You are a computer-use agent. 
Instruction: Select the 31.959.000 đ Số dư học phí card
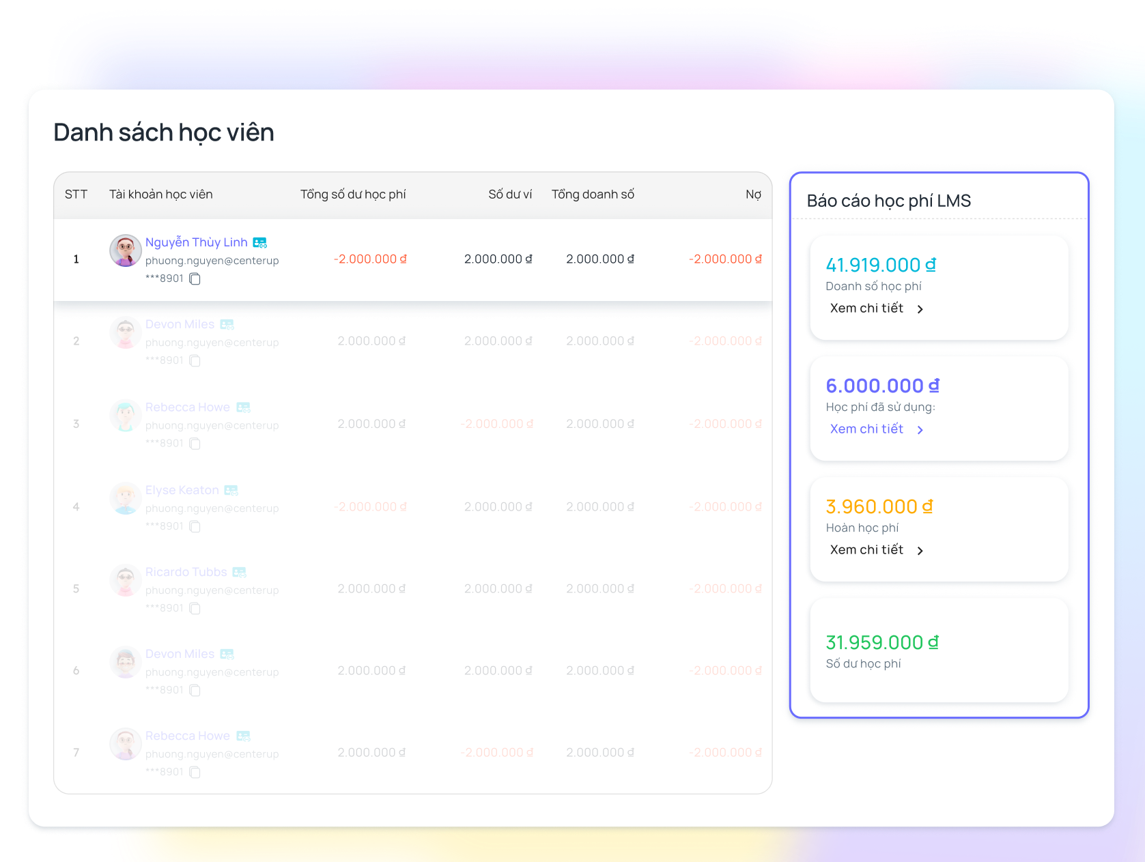click(939, 650)
